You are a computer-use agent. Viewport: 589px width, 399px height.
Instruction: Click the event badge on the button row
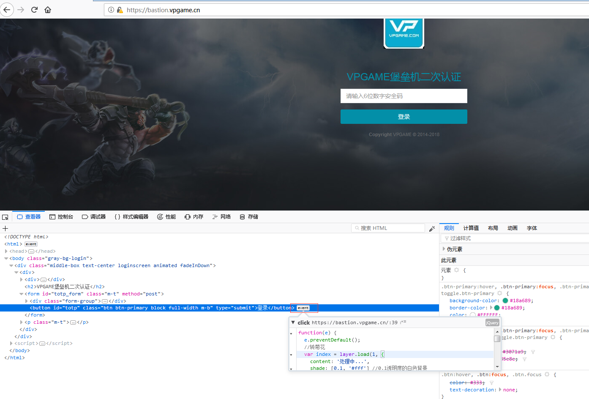(303, 308)
